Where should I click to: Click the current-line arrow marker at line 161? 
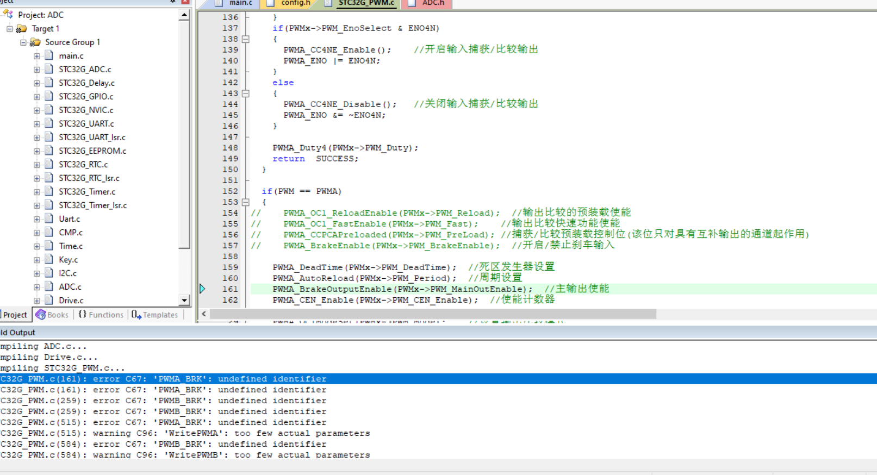pyautogui.click(x=202, y=289)
